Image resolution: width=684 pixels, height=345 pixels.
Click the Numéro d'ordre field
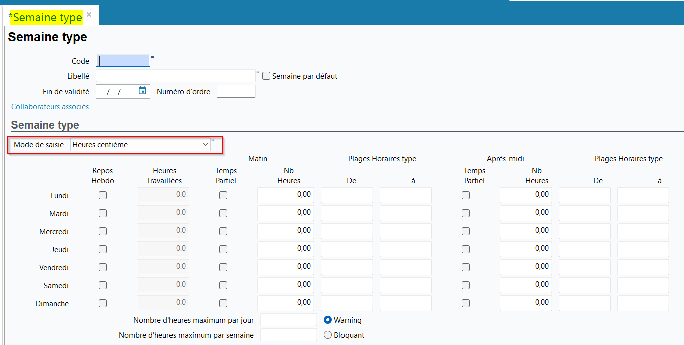(236, 92)
